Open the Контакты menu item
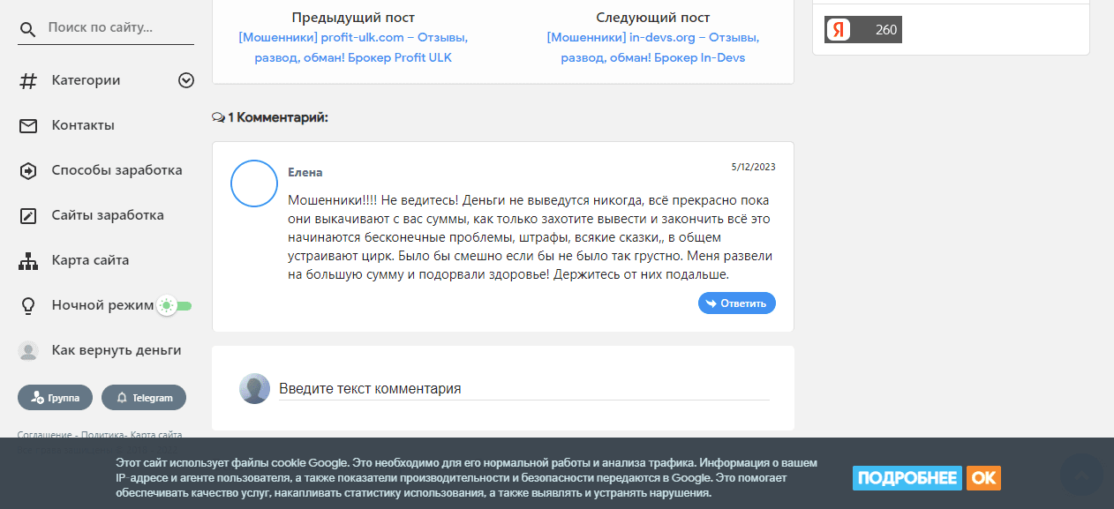 (83, 125)
